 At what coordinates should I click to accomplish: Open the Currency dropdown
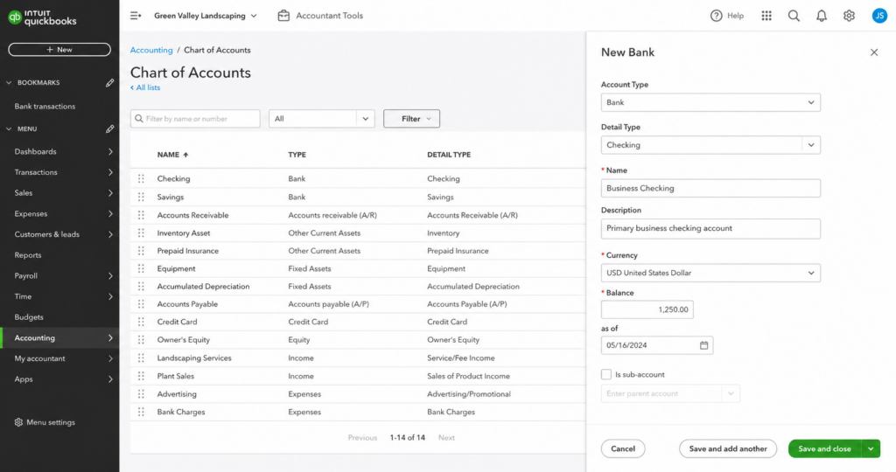click(710, 273)
